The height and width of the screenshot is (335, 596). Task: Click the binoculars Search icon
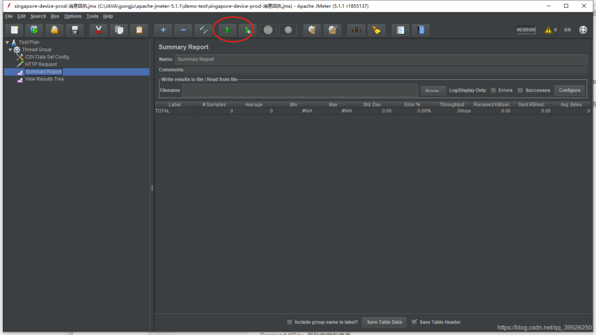point(356,30)
